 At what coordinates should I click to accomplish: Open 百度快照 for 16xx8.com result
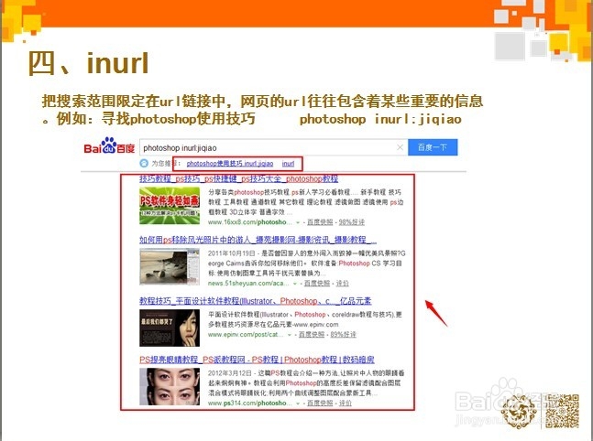pyautogui.click(x=320, y=222)
